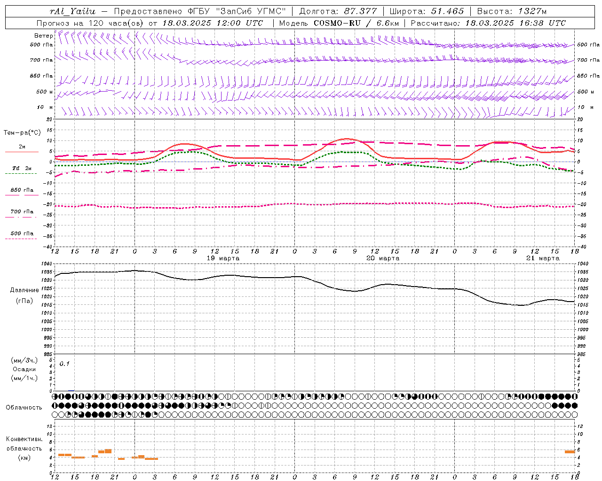Click the Облачность panel label
The height and width of the screenshot is (481, 602).
(x=24, y=408)
